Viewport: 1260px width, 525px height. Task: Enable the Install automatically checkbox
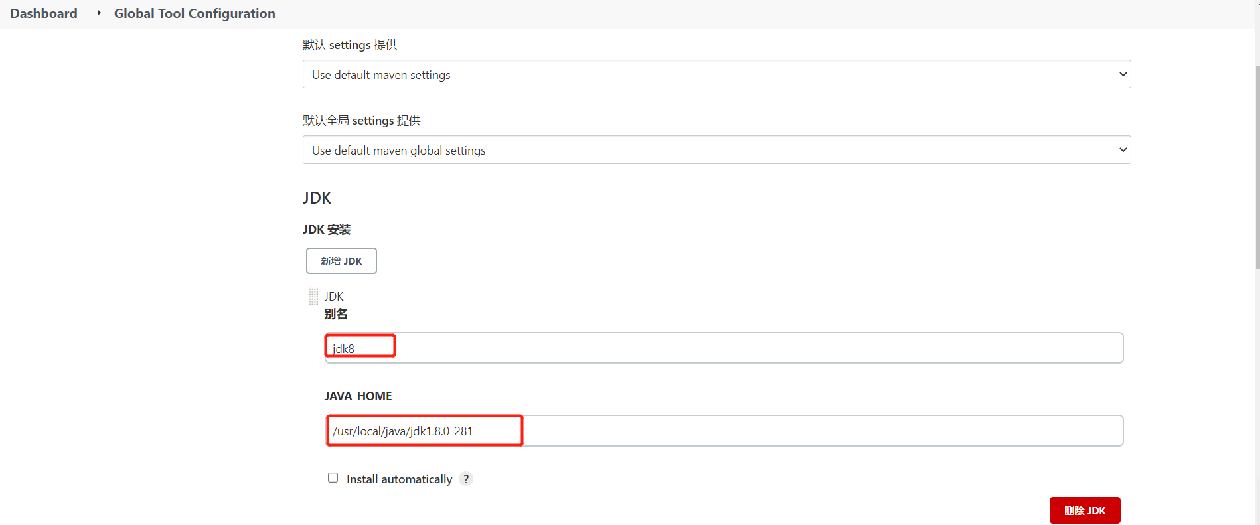[x=333, y=478]
